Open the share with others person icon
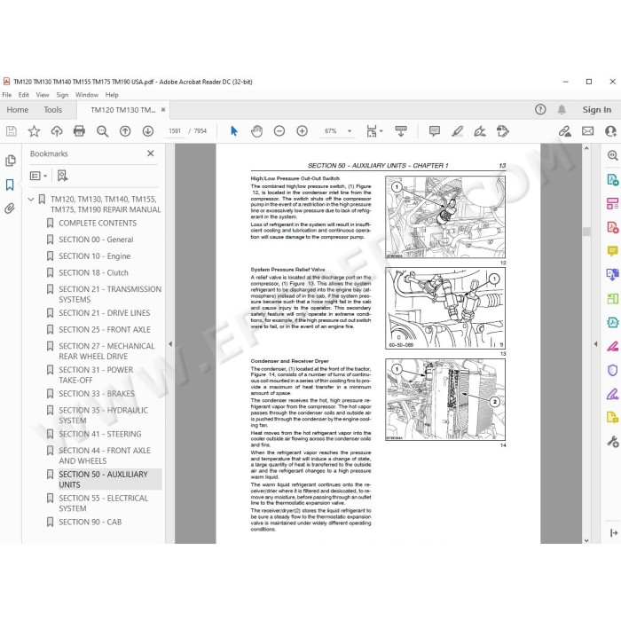Image resolution: width=621 pixels, height=621 pixels. click(x=610, y=131)
